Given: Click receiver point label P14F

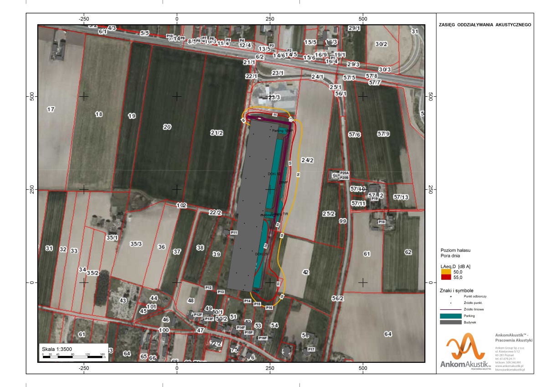Looking at the screenshot, I should tap(241, 328).
